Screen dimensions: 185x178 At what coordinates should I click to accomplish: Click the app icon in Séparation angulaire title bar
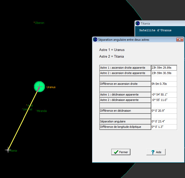click(95, 39)
